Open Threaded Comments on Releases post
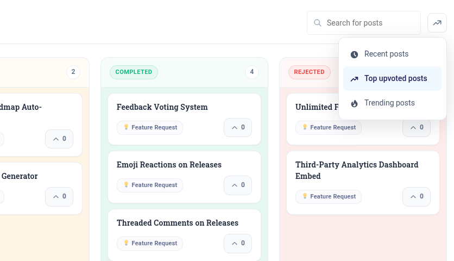This screenshot has height=261, width=454. click(178, 223)
